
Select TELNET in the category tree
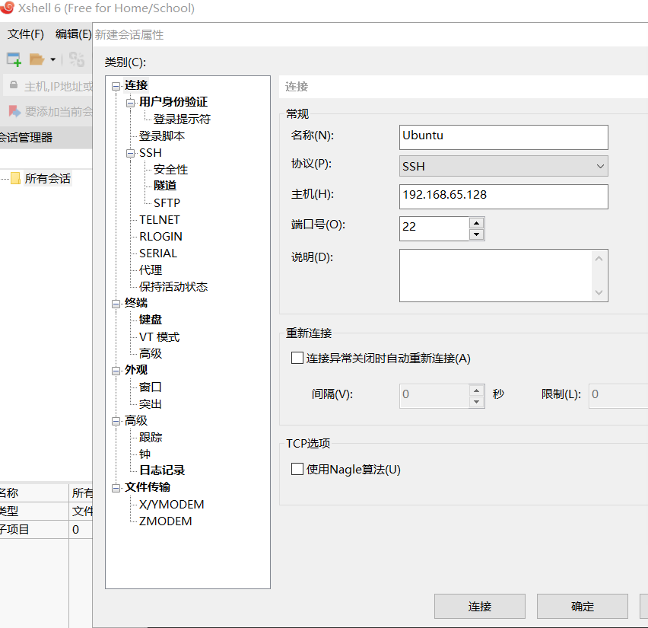coord(160,219)
